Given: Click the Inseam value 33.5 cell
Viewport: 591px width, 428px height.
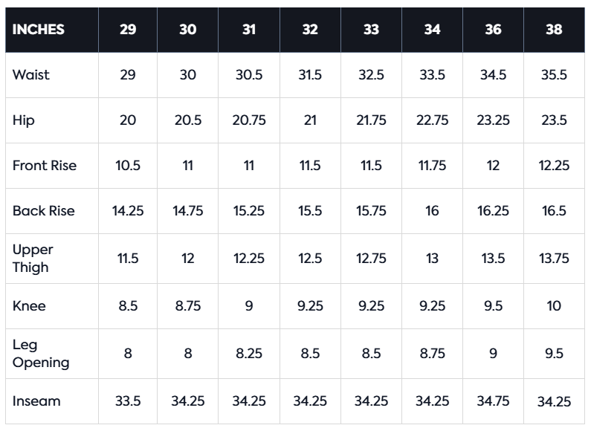Looking at the screenshot, I should tap(128, 401).
